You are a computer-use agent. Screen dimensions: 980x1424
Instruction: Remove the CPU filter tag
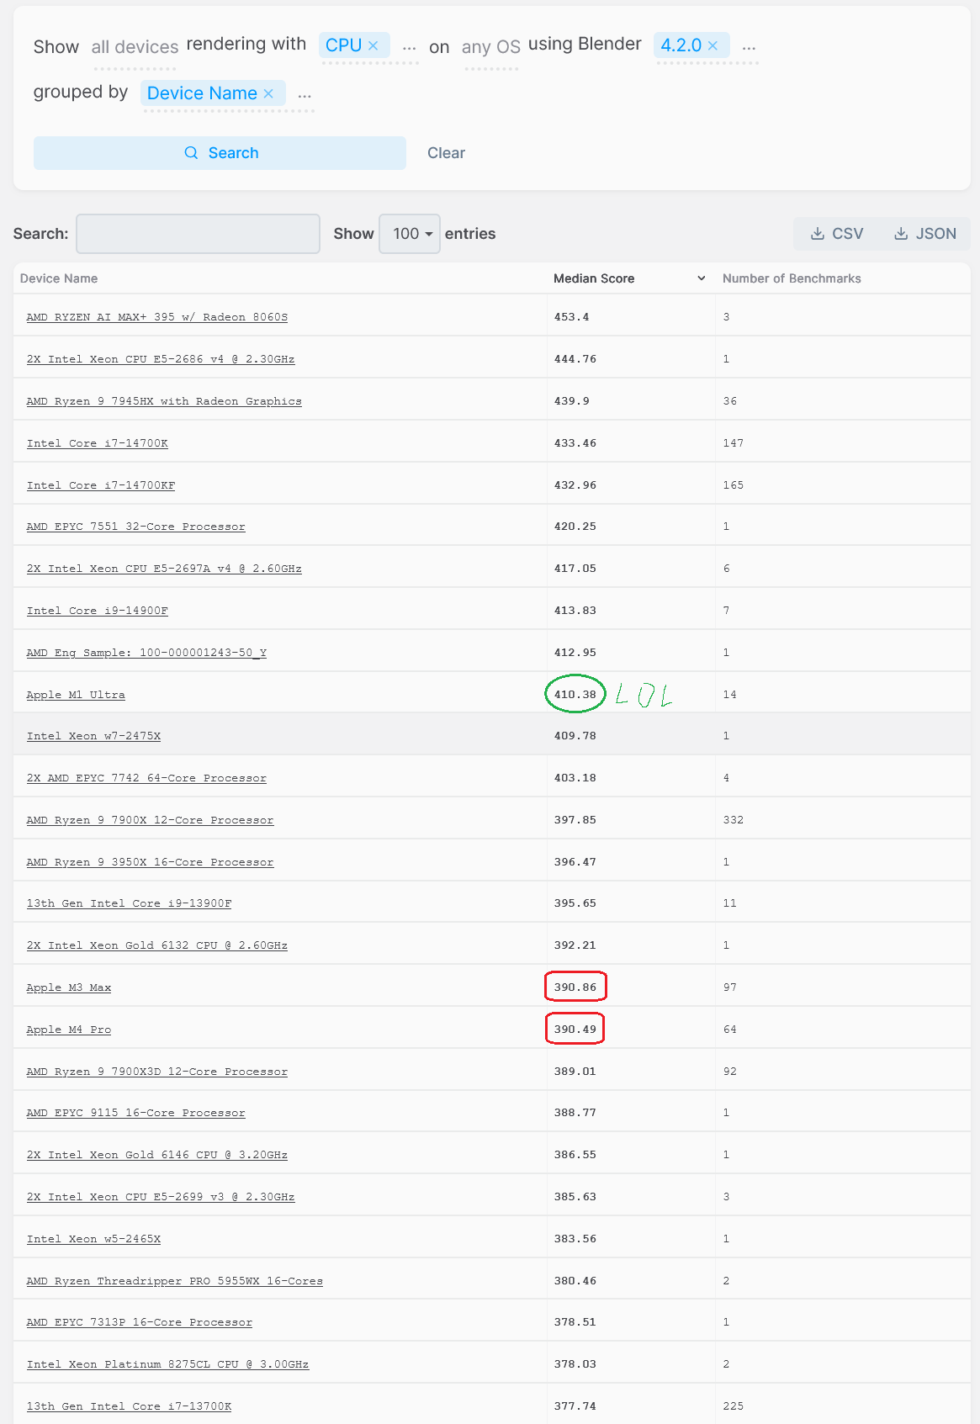pos(373,45)
